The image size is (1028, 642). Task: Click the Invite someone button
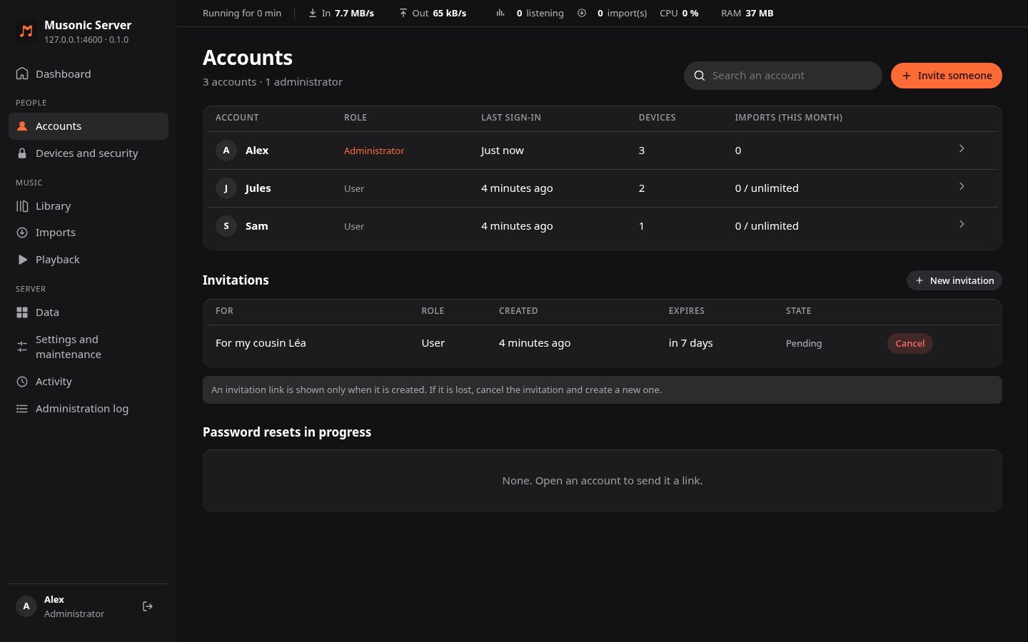pos(947,76)
